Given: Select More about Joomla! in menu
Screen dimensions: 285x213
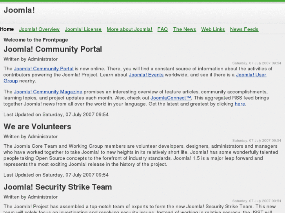Looking at the screenshot, I should 129,29.
